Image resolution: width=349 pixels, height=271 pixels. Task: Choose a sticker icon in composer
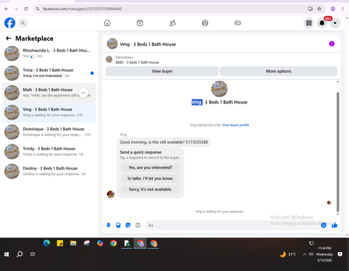[x=128, y=225]
